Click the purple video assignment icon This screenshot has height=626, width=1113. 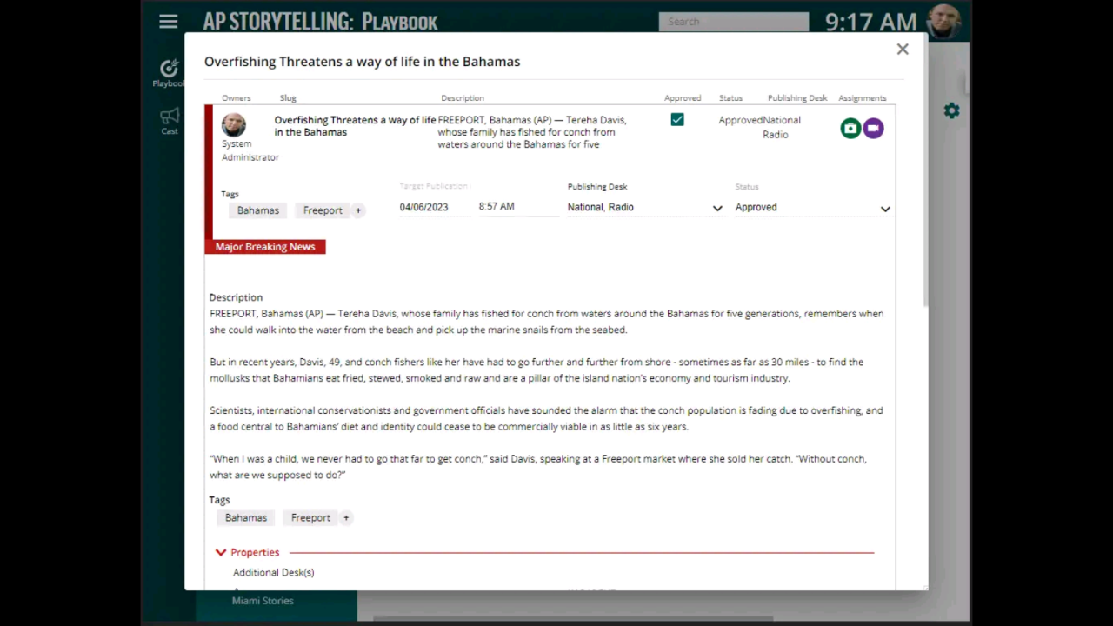(x=874, y=129)
